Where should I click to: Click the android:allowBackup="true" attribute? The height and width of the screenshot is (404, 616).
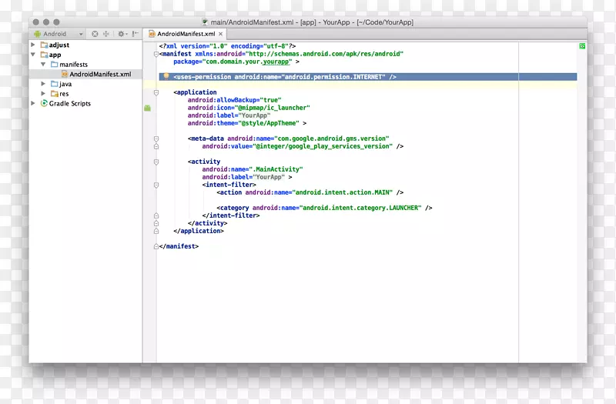(235, 100)
